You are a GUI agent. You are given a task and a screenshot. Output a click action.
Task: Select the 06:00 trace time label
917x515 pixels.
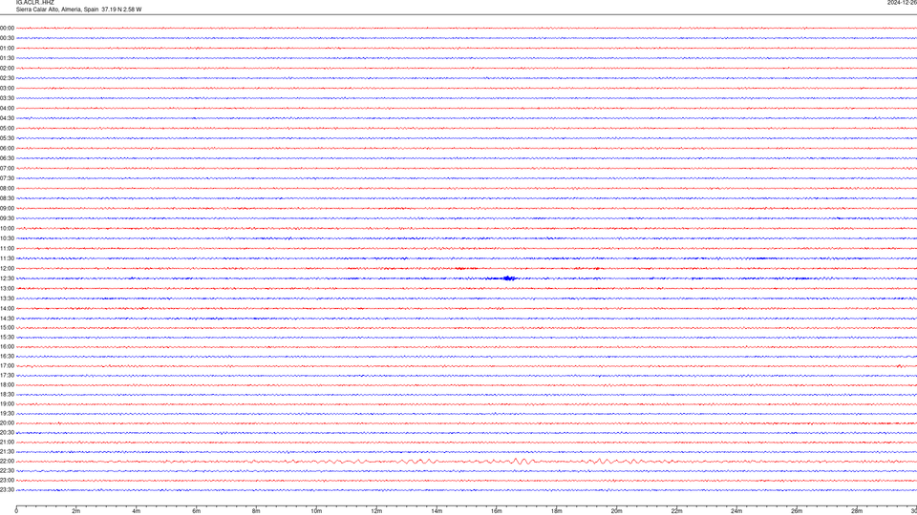(x=7, y=149)
